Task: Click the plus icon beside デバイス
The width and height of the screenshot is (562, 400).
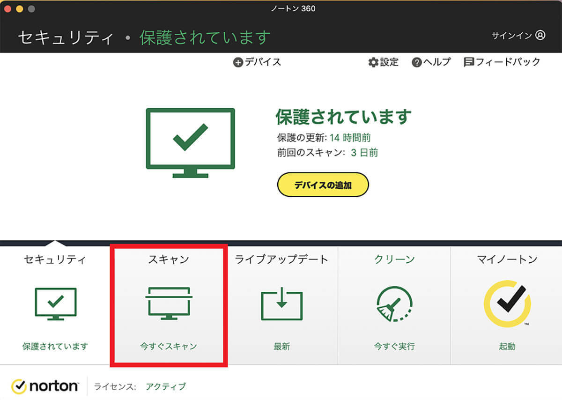Action: tap(238, 62)
